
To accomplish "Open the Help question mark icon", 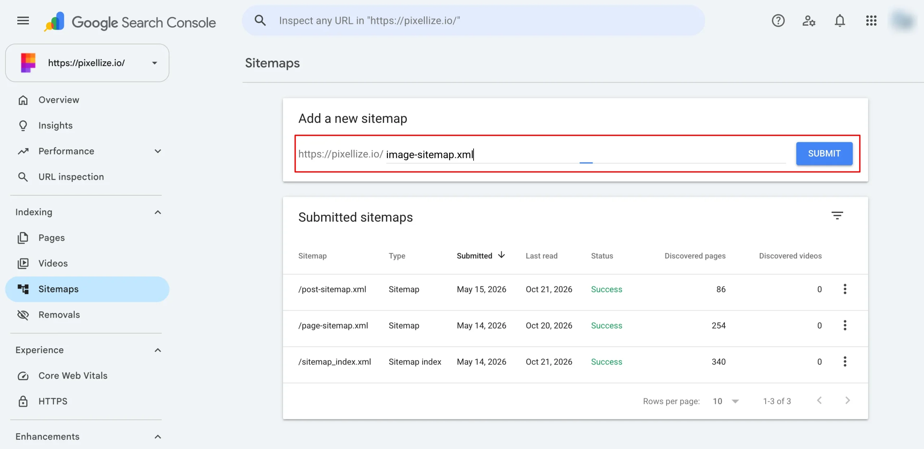I will (x=778, y=21).
